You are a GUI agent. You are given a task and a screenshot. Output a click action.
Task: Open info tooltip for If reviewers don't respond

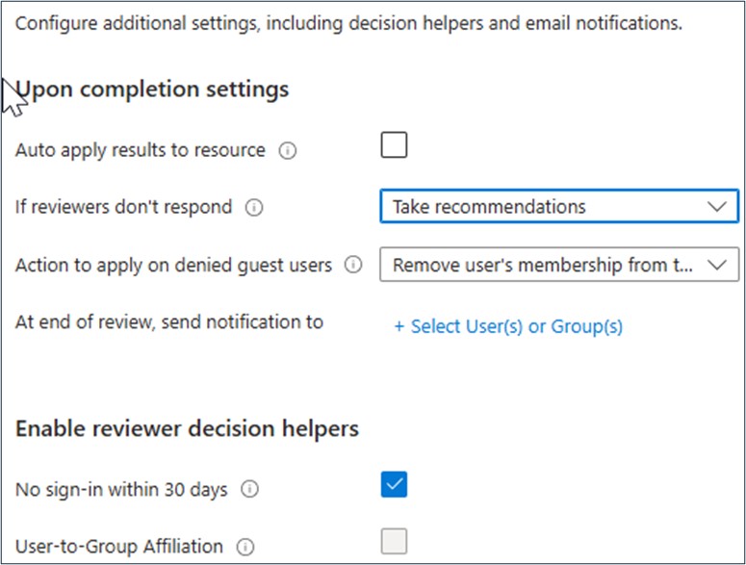[x=254, y=207]
